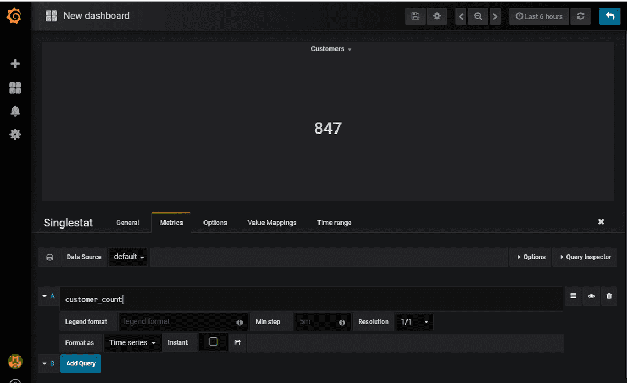627x383 pixels.
Task: Open the Alerting bell in the sidebar
Action: coord(15,111)
